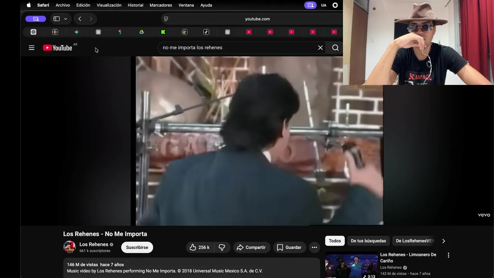
Task: Click the verified badge beside Los Rehenes
Action: click(112, 244)
